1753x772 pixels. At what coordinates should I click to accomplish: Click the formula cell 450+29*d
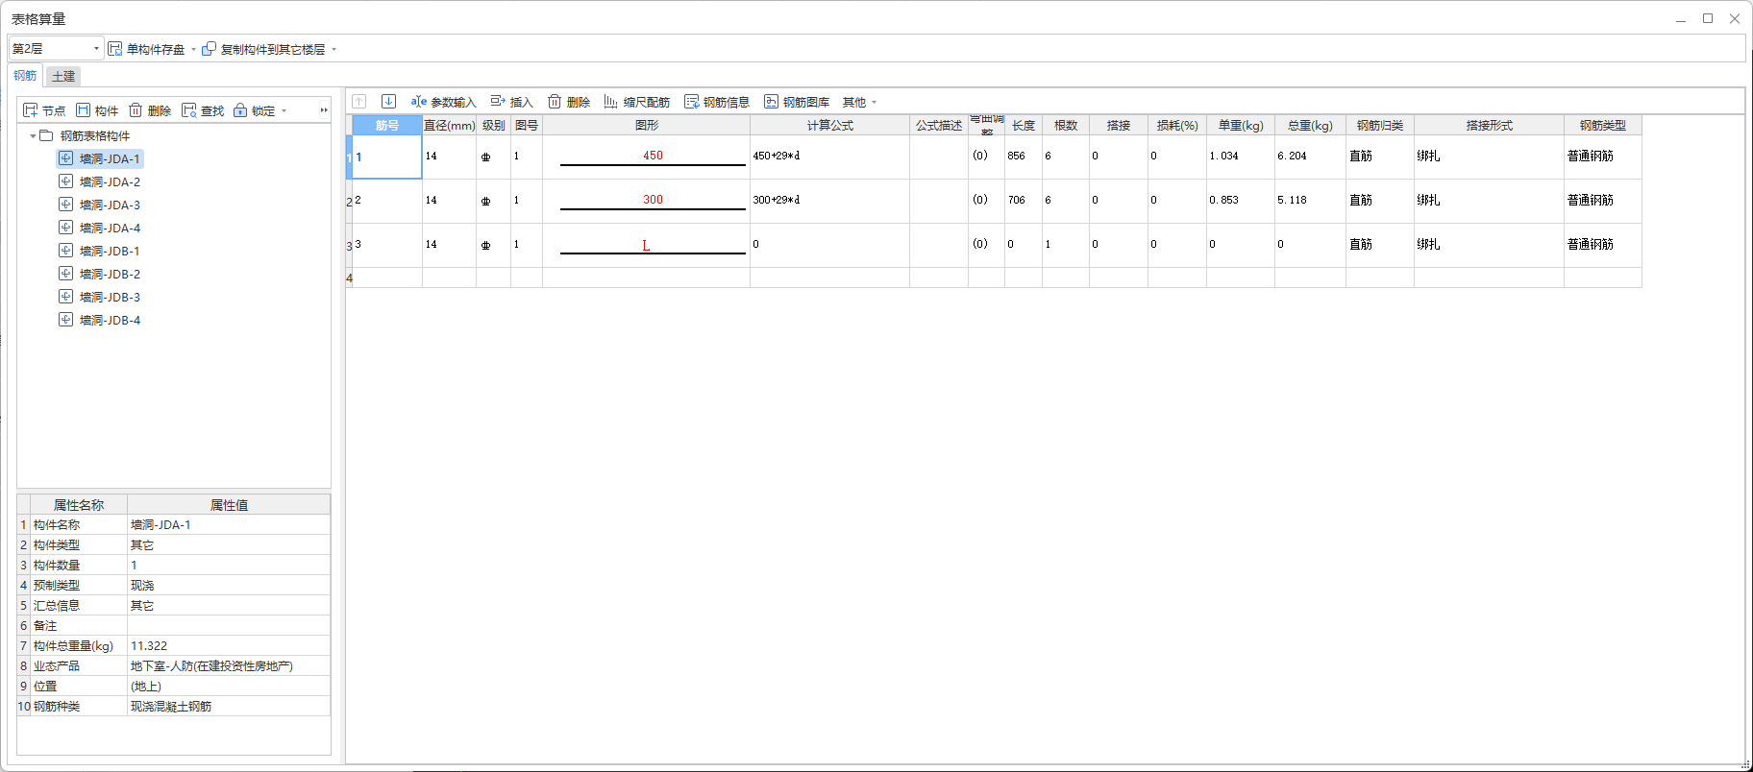pyautogui.click(x=830, y=157)
